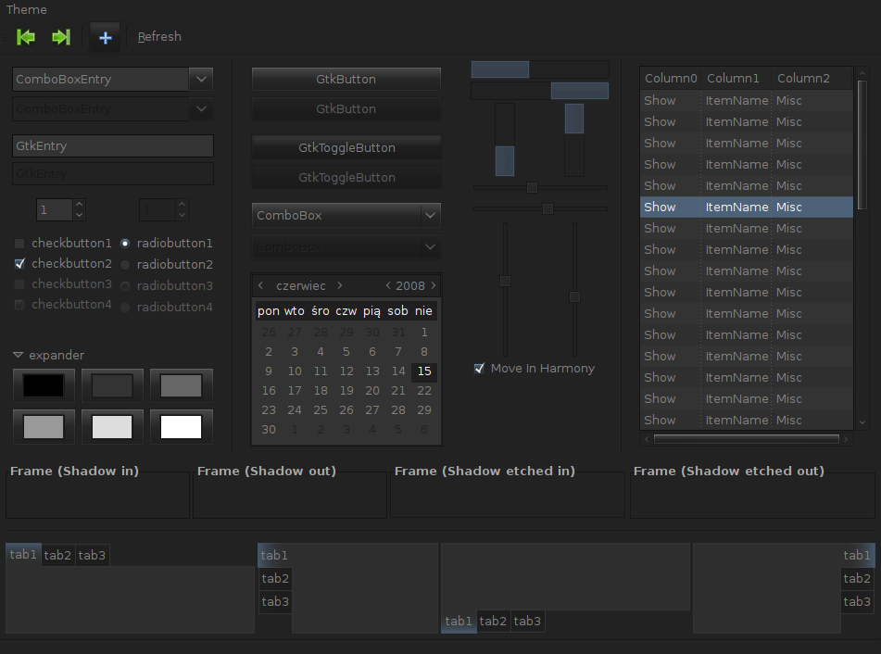Uncheck Move In Harmony checkbox
Image resolution: width=881 pixels, height=654 pixels.
pos(479,369)
